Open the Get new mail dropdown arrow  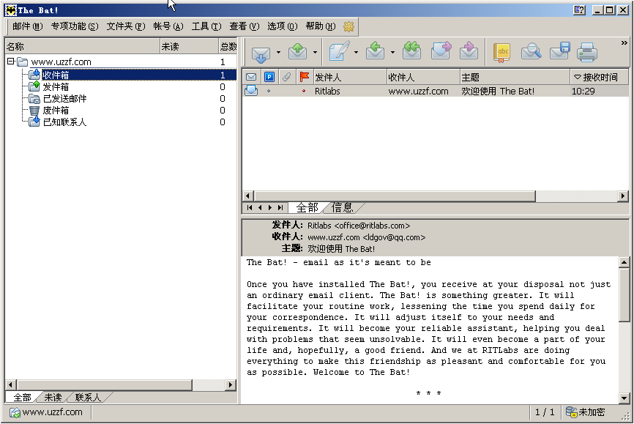point(278,52)
